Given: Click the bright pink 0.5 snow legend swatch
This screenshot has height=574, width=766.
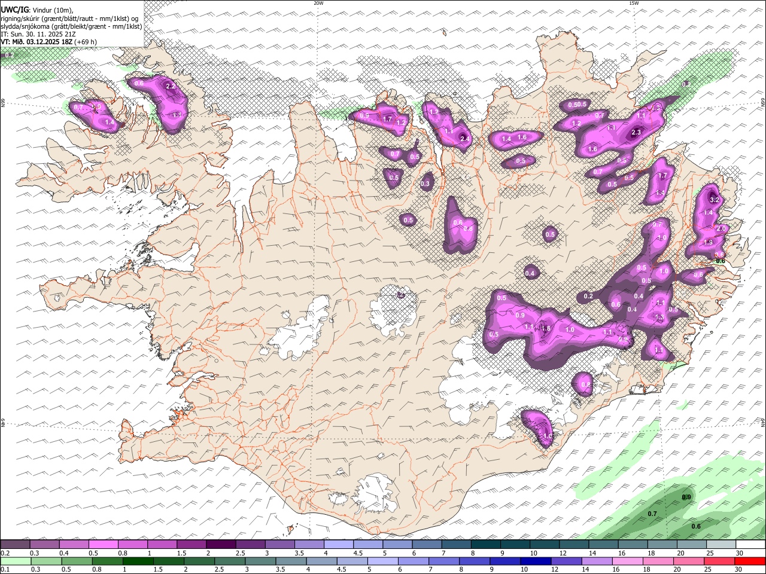Looking at the screenshot, I should 104,545.
